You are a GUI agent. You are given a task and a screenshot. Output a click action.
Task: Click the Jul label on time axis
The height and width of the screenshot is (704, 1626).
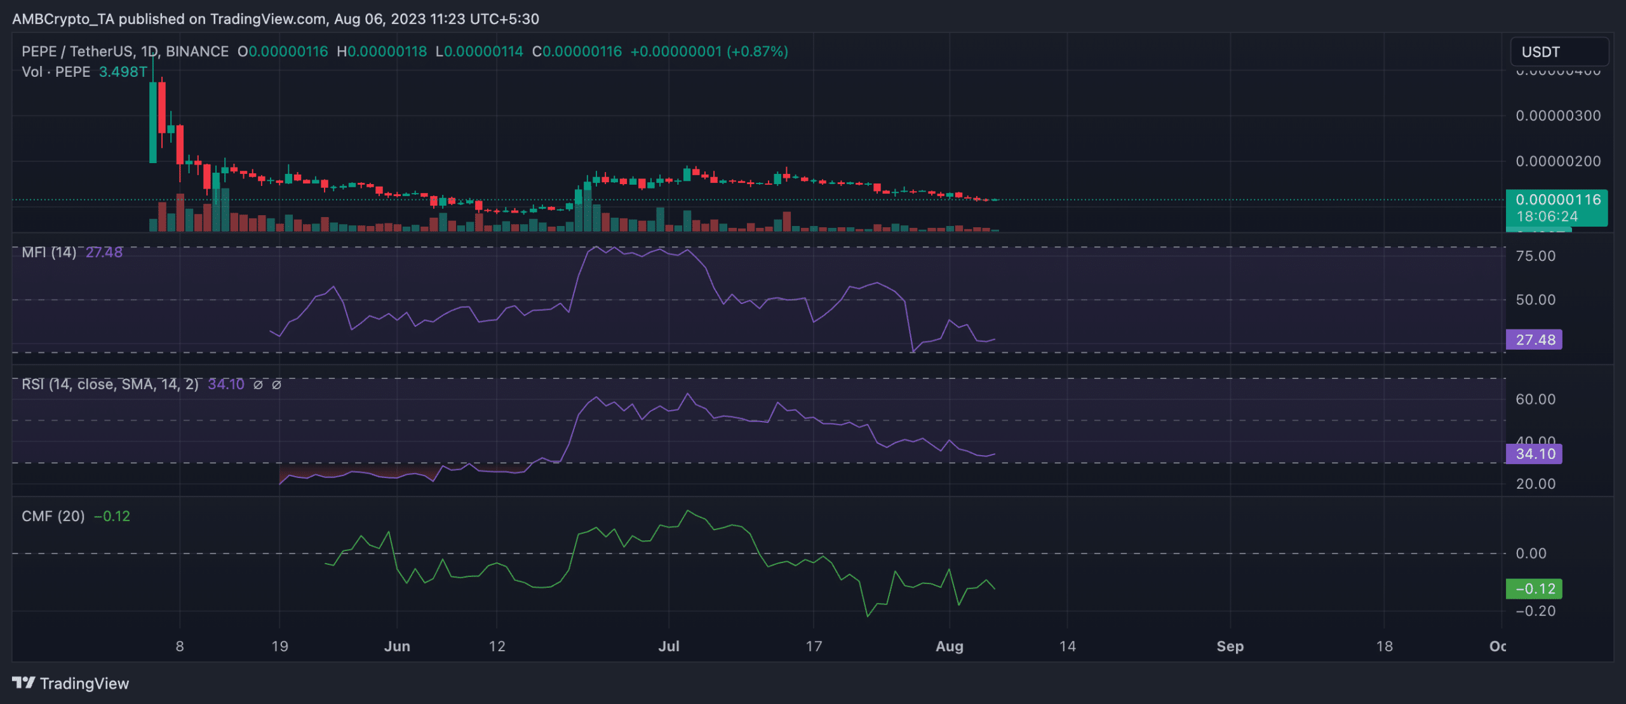tap(668, 646)
